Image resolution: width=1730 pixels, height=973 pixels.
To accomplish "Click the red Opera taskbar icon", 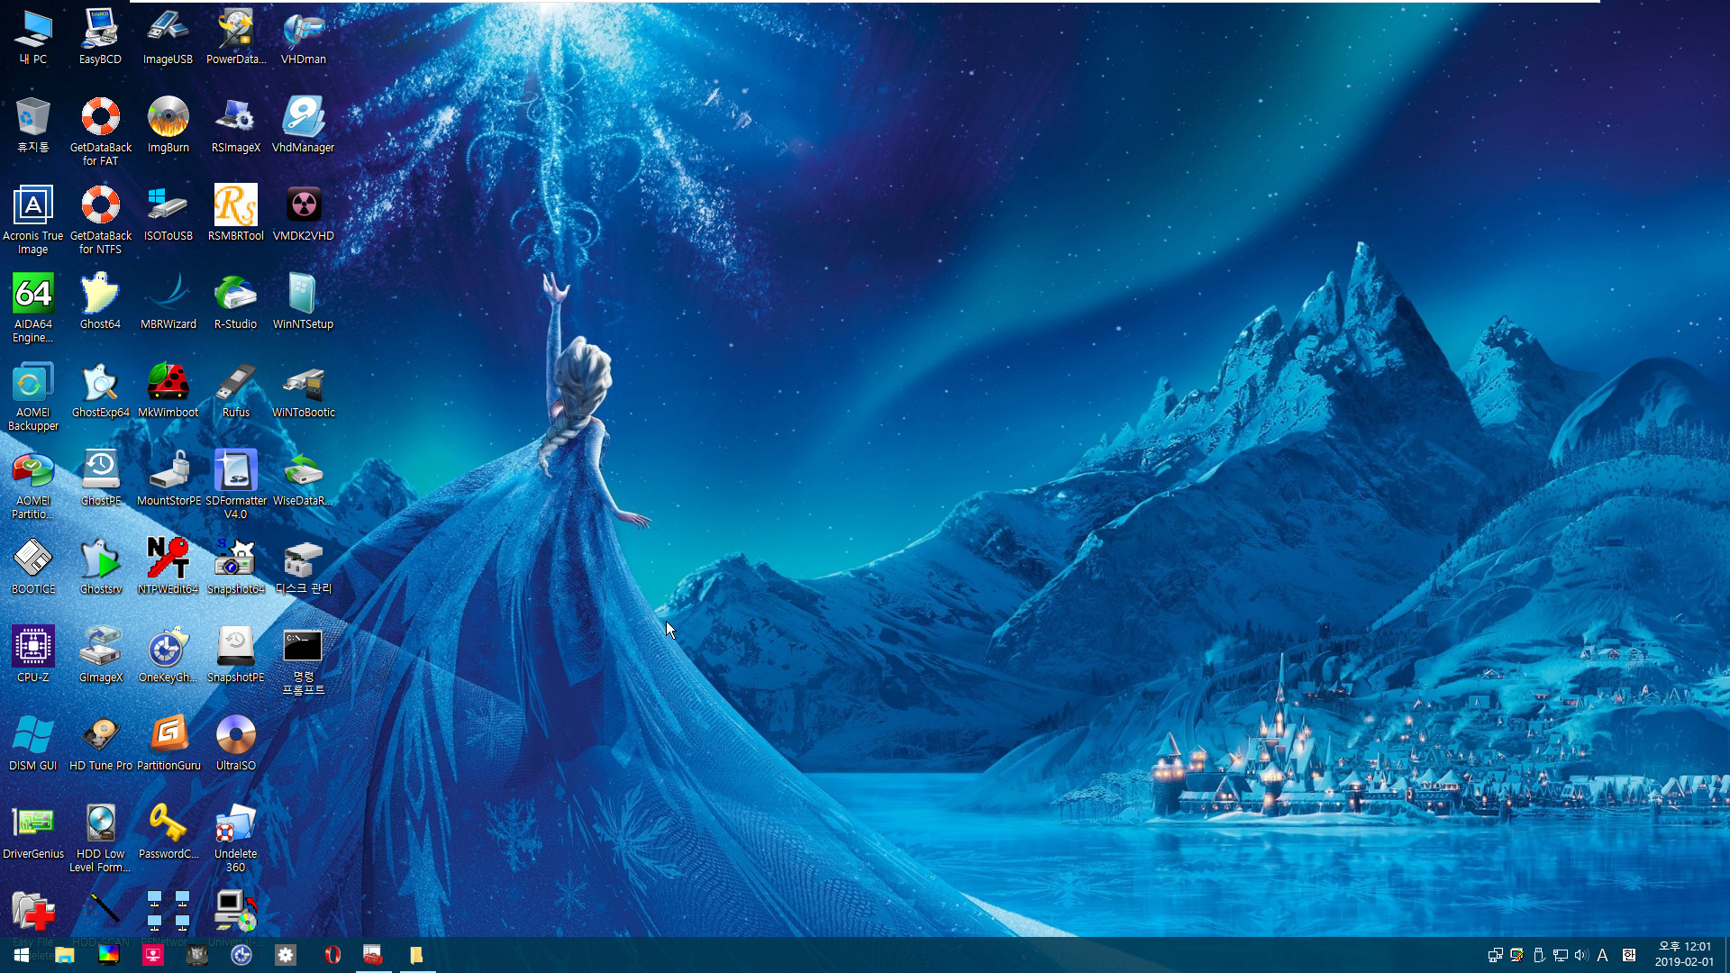I will 332,955.
